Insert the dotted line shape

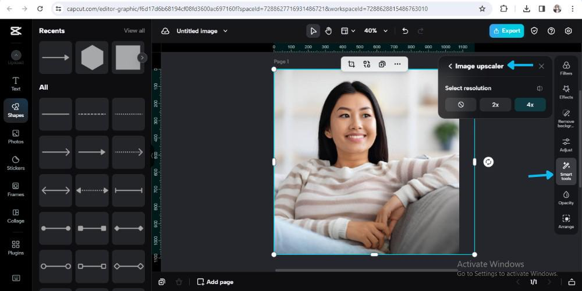(129, 114)
